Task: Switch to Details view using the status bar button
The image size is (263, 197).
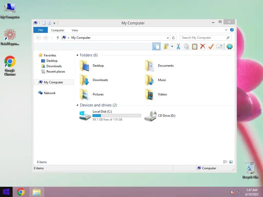Action: click(x=225, y=162)
